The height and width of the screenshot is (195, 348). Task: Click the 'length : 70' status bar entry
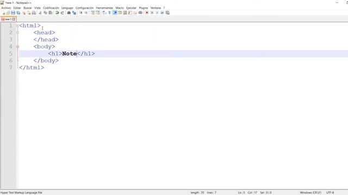197,193
